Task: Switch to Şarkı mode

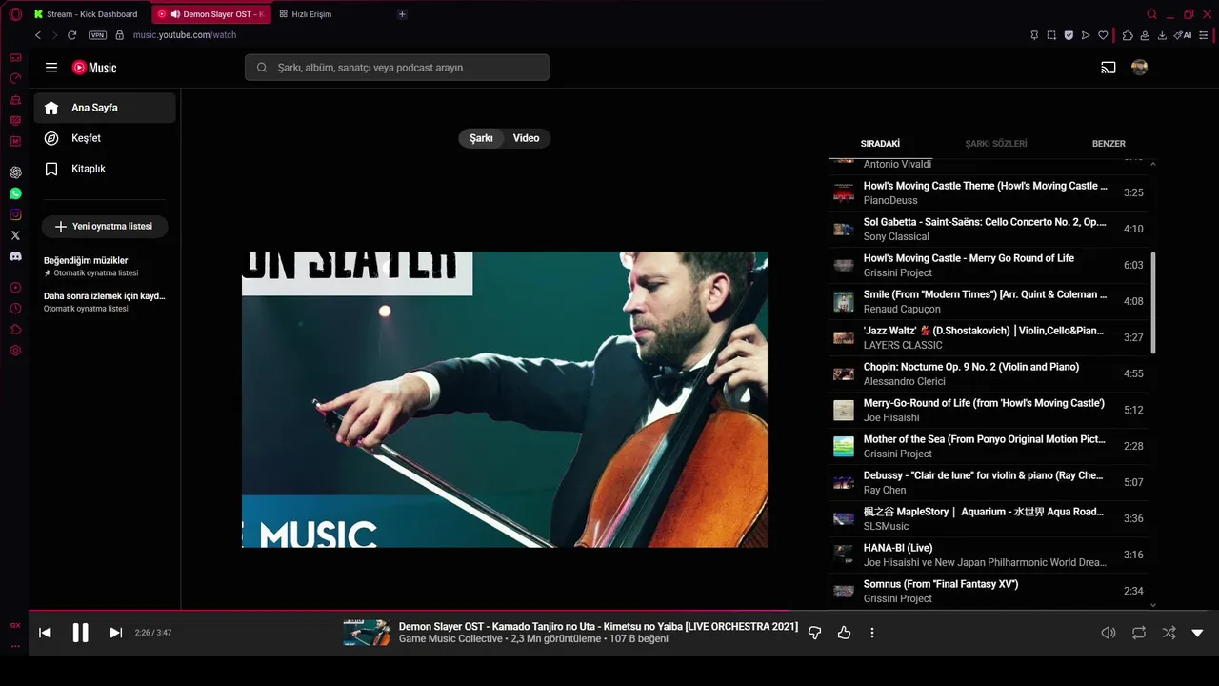Action: click(x=481, y=138)
